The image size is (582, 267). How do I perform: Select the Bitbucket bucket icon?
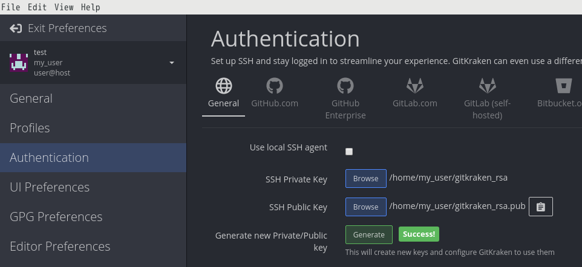(x=564, y=85)
